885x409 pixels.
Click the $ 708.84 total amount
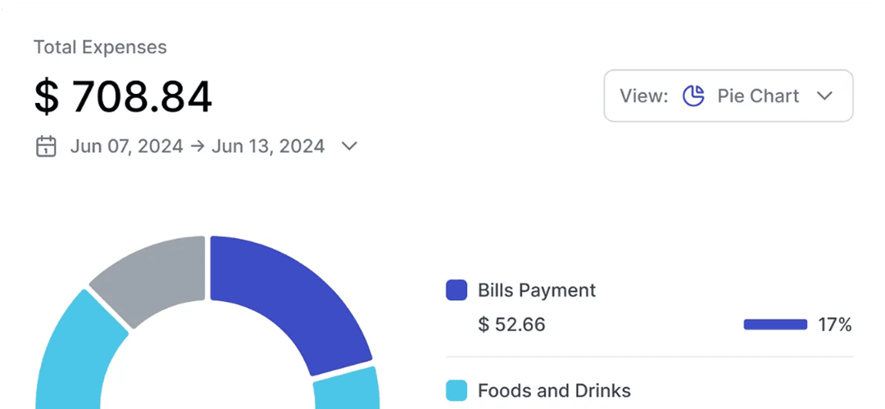pos(123,97)
